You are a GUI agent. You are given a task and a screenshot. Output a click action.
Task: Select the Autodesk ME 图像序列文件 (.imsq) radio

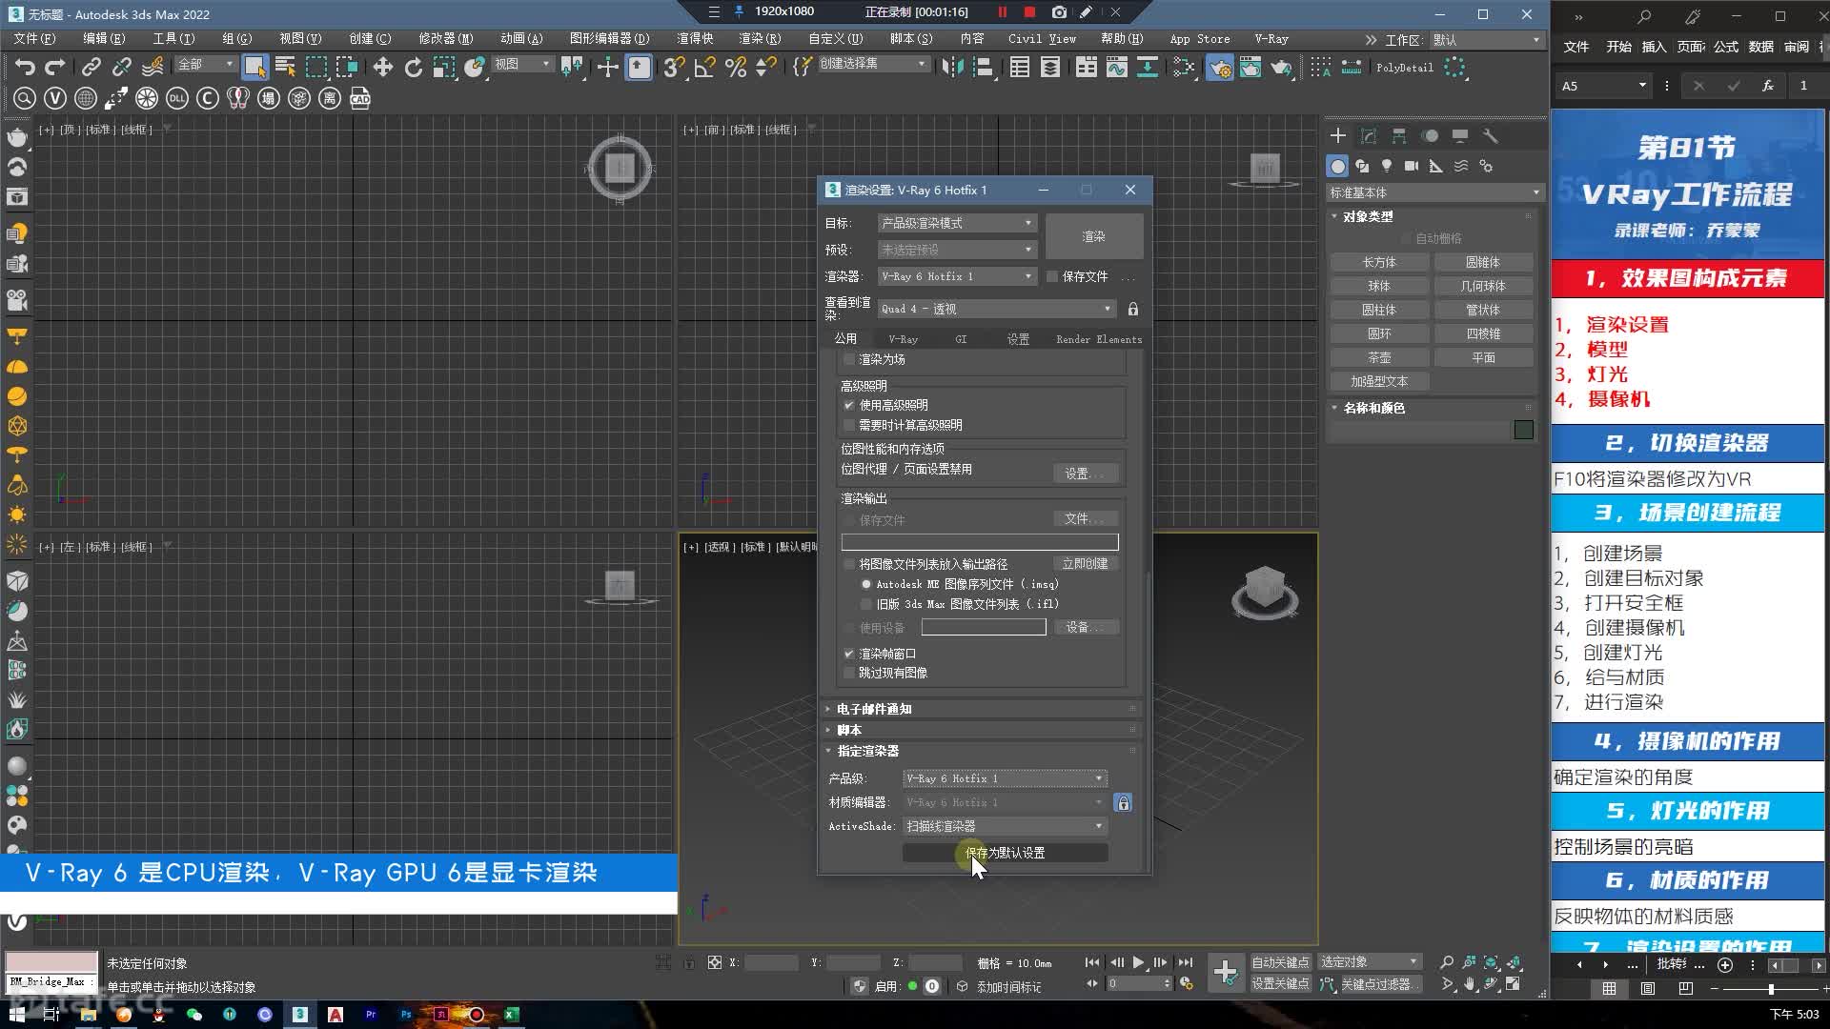click(x=866, y=584)
